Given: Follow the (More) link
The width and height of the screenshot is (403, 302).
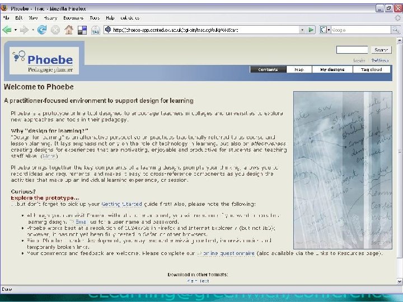Looking at the screenshot, I should (x=49, y=156).
